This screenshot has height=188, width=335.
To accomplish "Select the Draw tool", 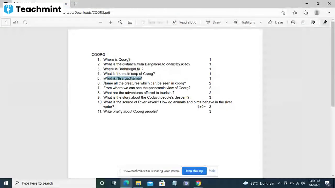I will tap(213, 22).
